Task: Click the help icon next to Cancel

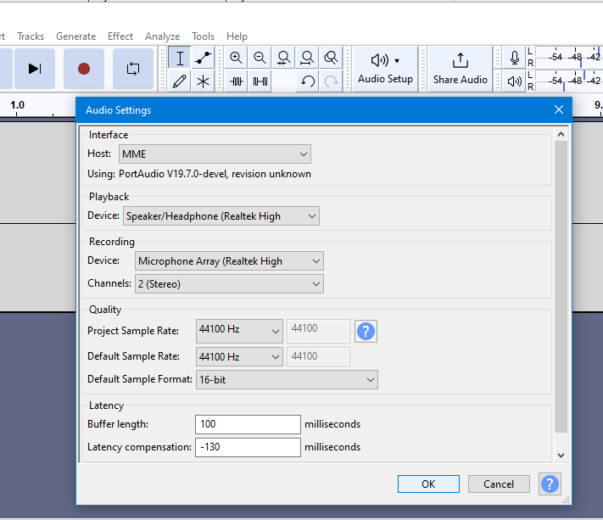Action: click(x=550, y=484)
